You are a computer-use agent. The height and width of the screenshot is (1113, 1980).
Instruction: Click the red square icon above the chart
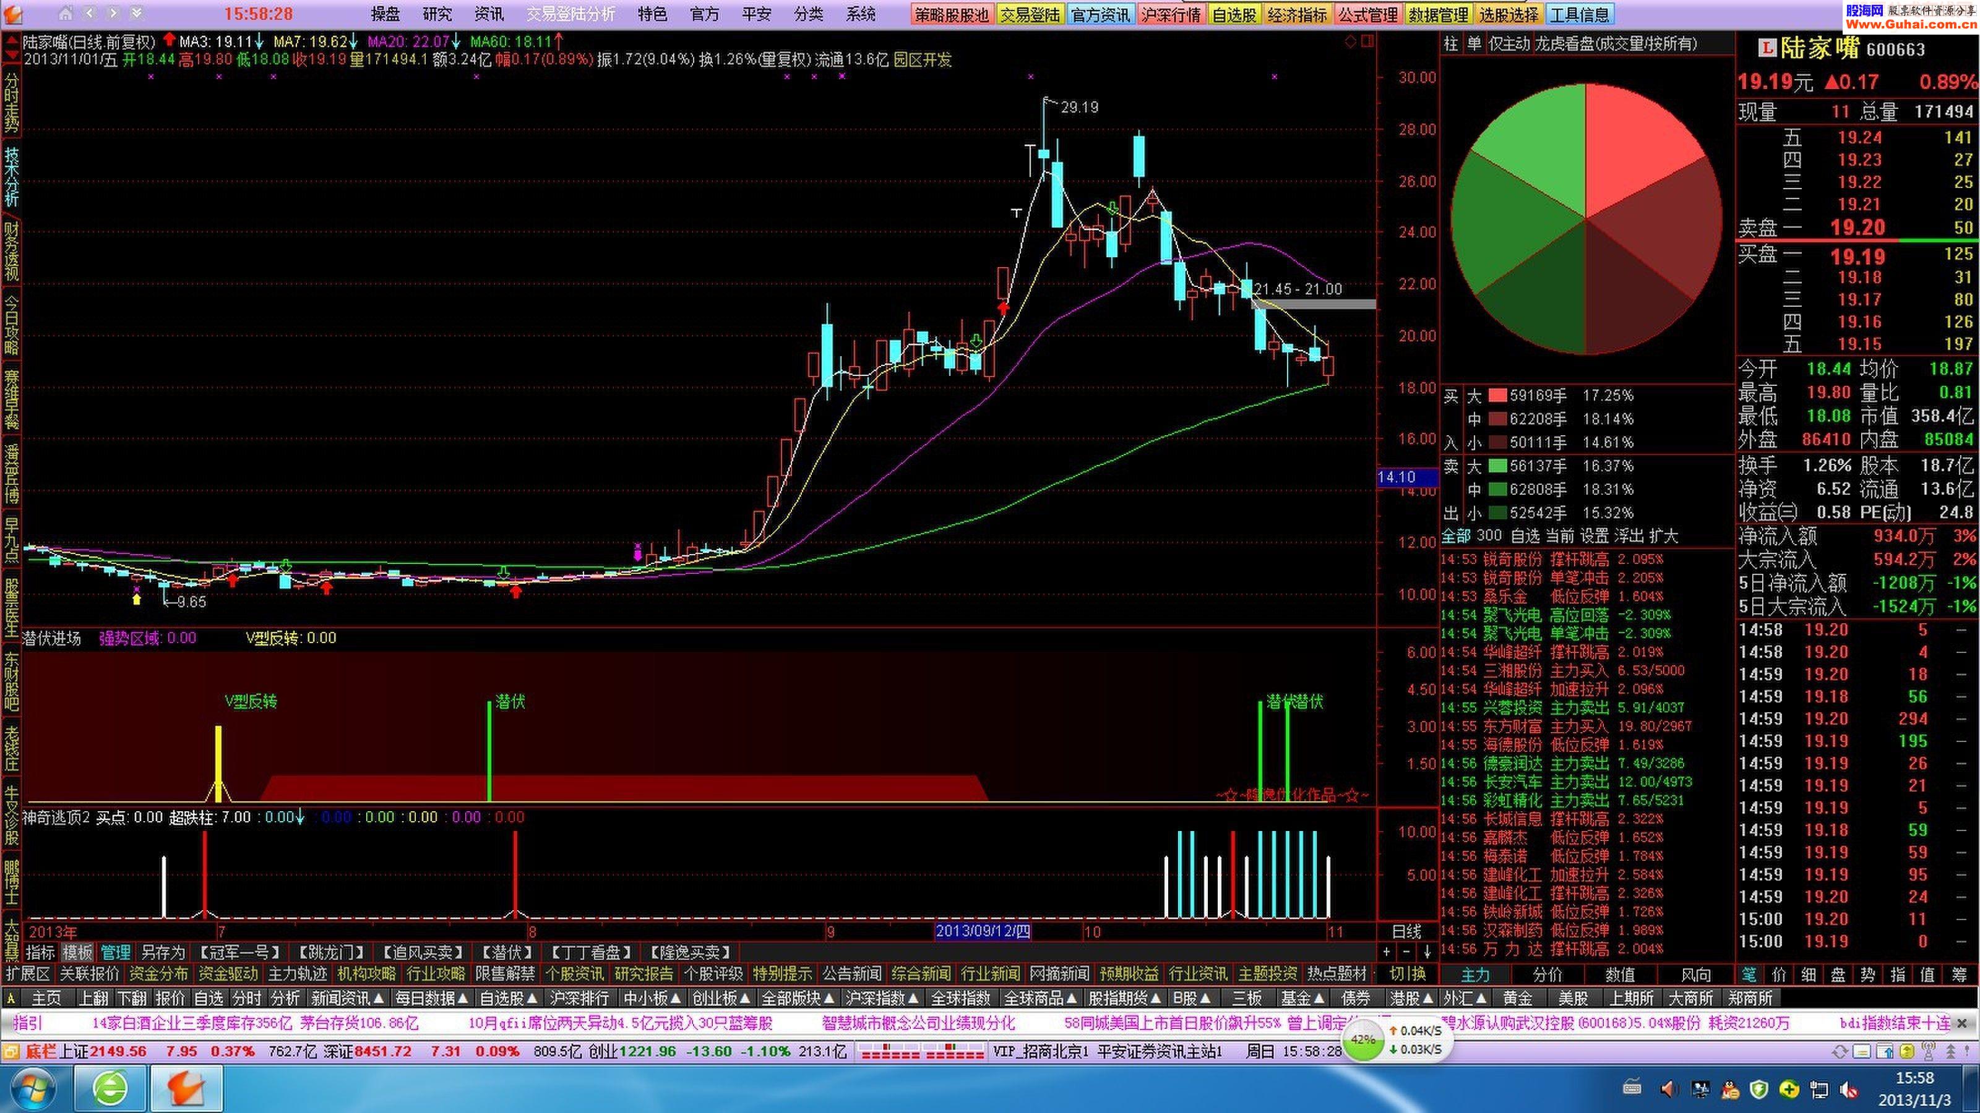[x=1367, y=41]
